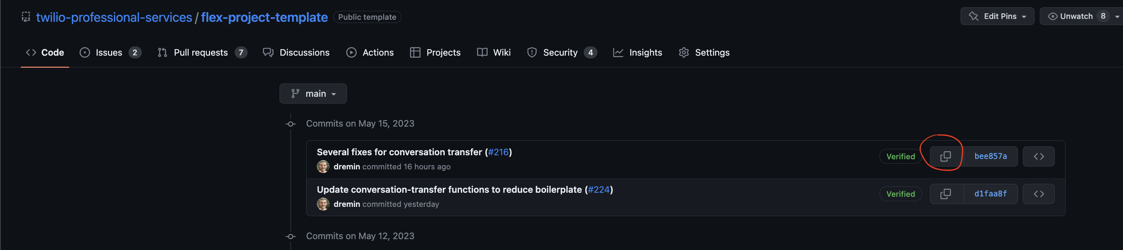
Task: Copy full SHA for commit d1faa8f
Action: pyautogui.click(x=946, y=194)
